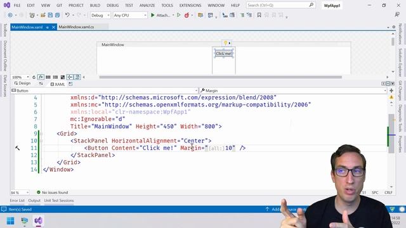The width and height of the screenshot is (406, 228).
Task: Open the FILE menu
Action: coord(17,5)
